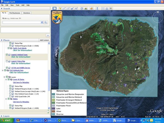Open the FWS Wetlands Data link
The height and width of the screenshot is (123, 164).
[x=16, y=71]
